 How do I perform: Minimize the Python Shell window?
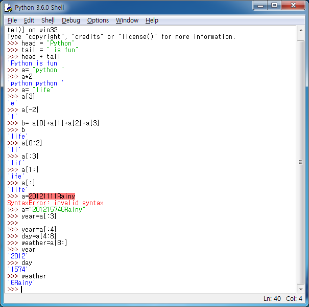click(x=260, y=6)
